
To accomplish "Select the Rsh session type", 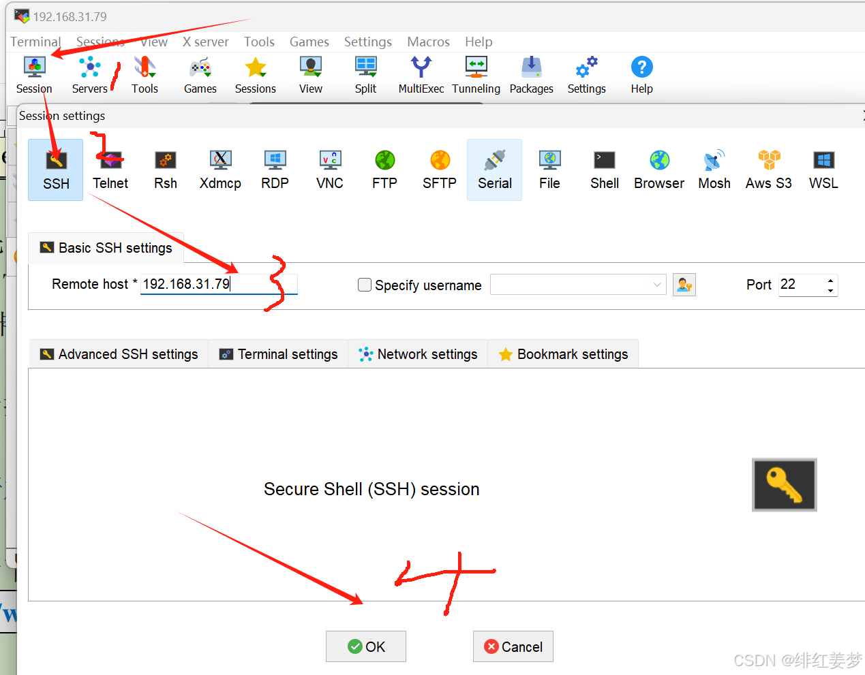I will [166, 170].
